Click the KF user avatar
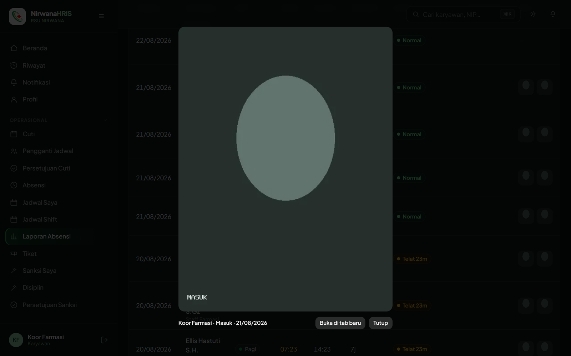The width and height of the screenshot is (571, 356). [x=16, y=340]
